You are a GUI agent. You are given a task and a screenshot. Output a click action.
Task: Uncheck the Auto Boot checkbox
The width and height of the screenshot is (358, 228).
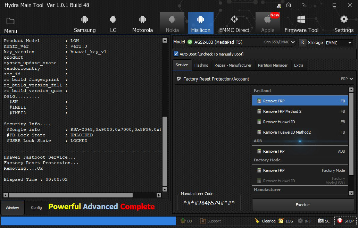[176, 54]
